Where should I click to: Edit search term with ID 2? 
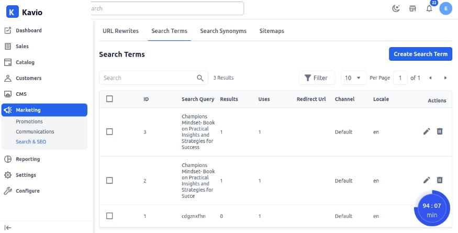(427, 180)
